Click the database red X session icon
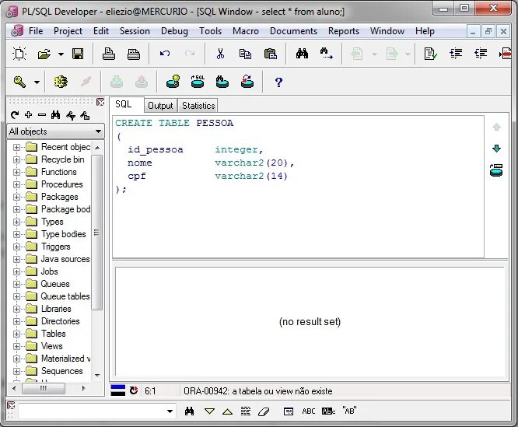The width and height of the screenshot is (518, 427). tap(247, 82)
